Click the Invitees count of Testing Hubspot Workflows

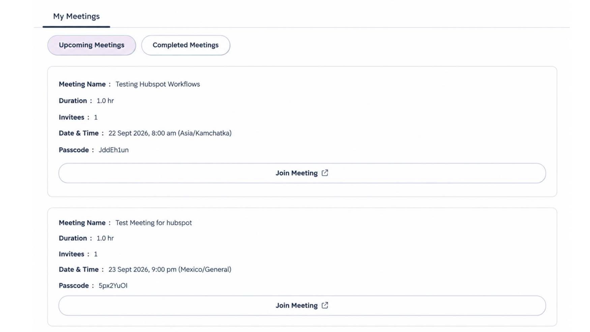(x=96, y=117)
